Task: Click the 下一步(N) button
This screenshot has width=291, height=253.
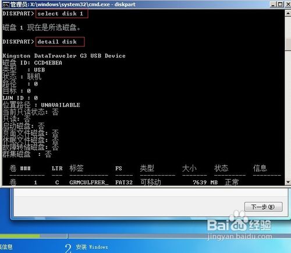Action: [x=263, y=207]
